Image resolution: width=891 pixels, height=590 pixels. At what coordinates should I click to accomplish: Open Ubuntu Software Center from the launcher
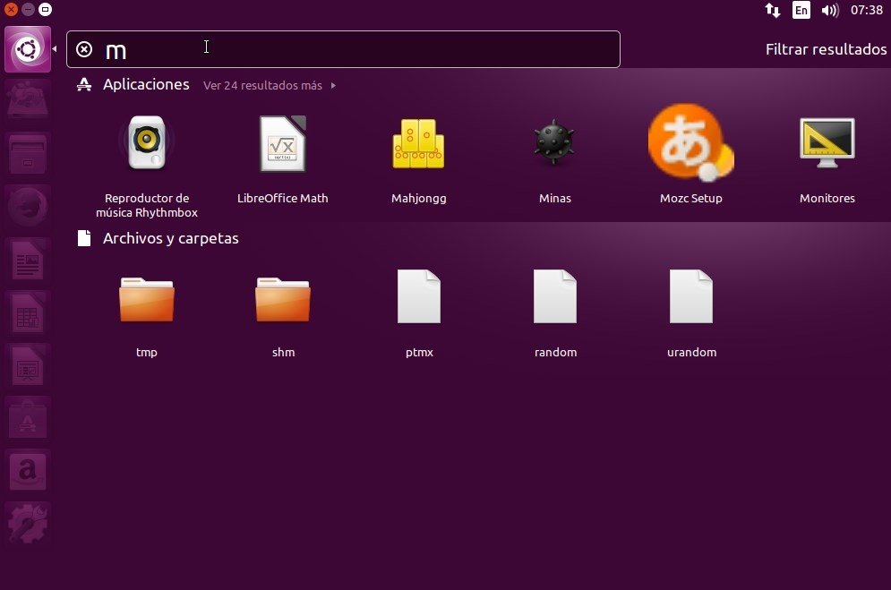(x=28, y=418)
